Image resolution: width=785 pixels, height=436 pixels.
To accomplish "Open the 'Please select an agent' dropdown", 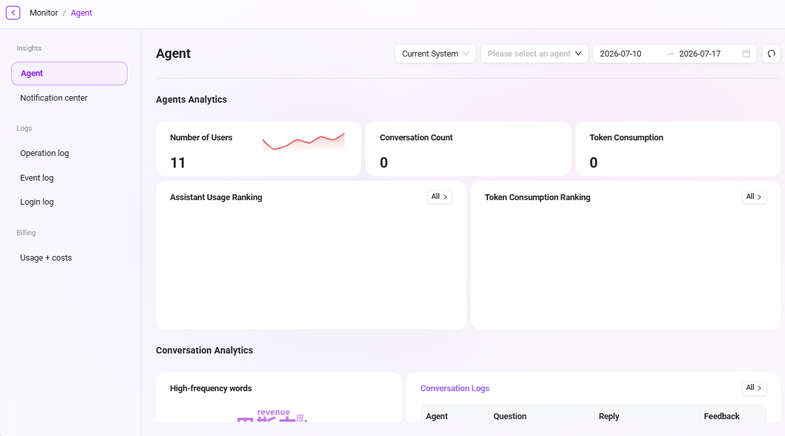I will [535, 54].
